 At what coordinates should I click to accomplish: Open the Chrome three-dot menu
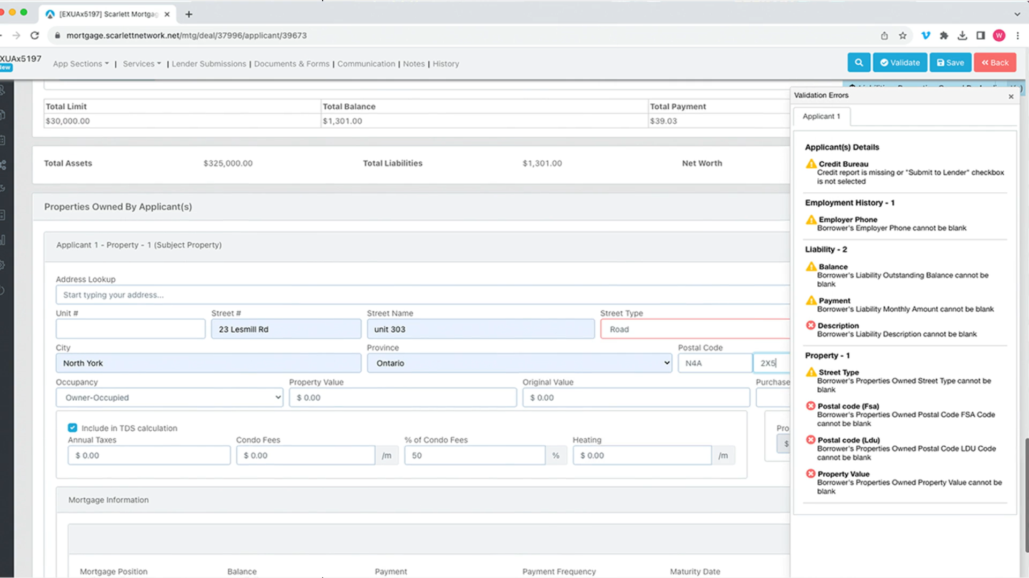tap(1017, 35)
